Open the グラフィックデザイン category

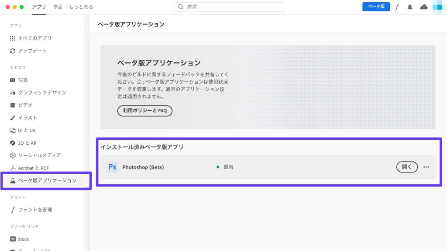[43, 93]
